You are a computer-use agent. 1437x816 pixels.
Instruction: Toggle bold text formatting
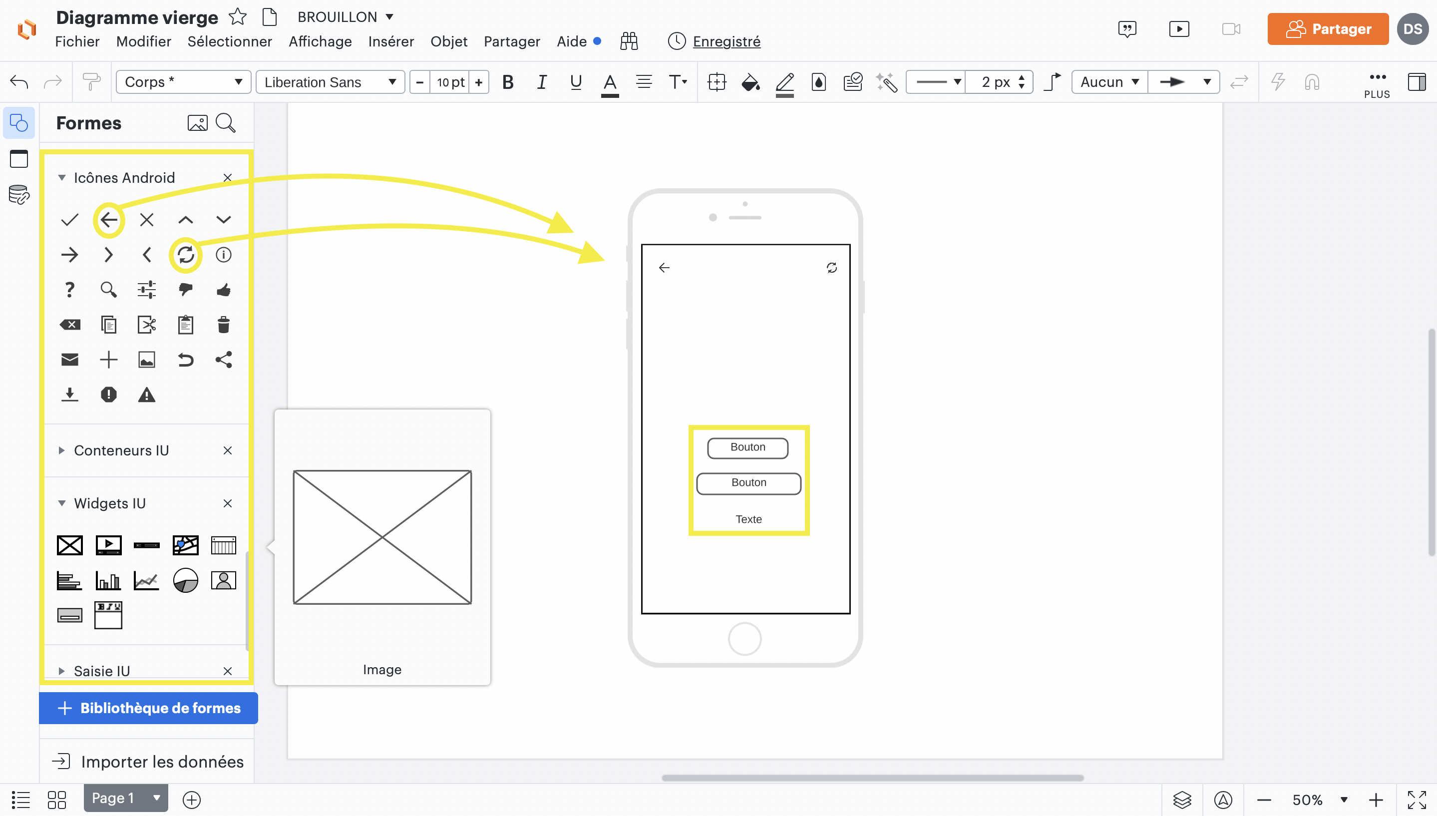(508, 82)
